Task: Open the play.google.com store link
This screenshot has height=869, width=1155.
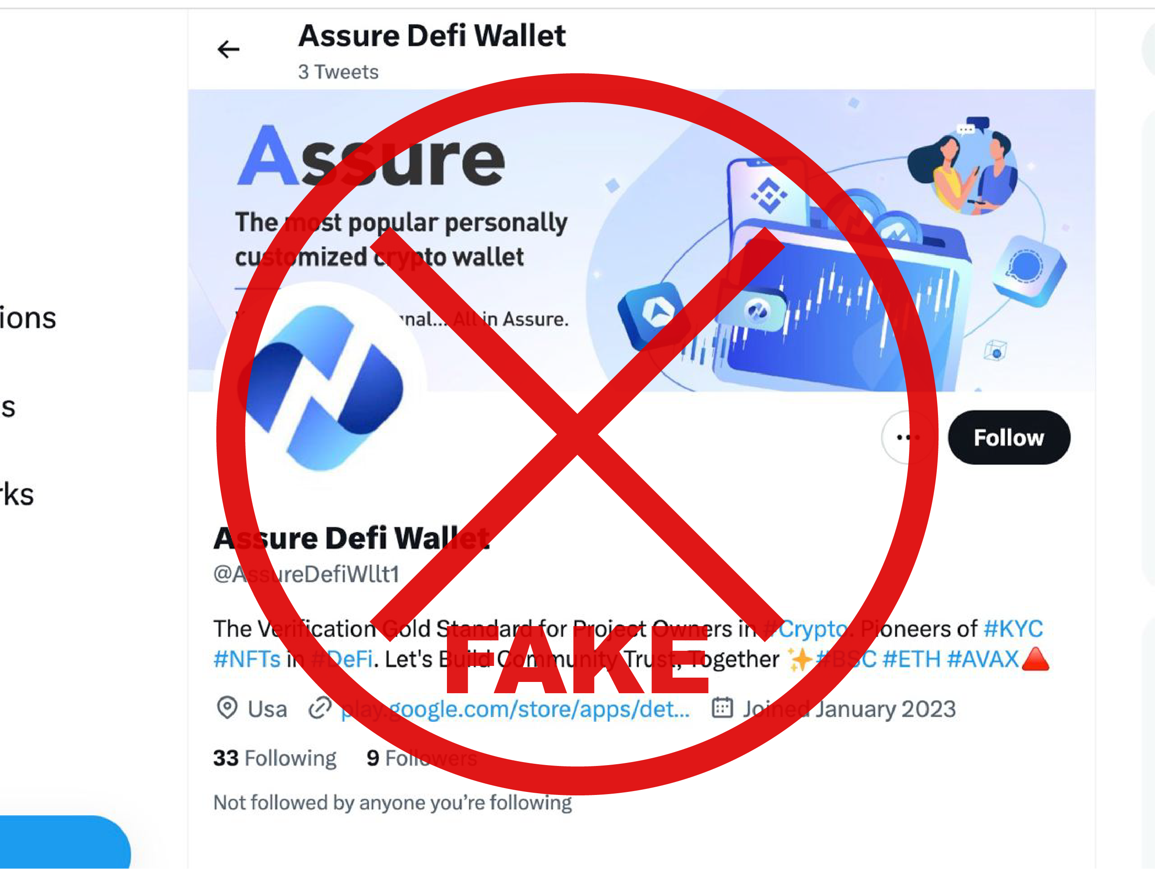Action: [x=515, y=709]
